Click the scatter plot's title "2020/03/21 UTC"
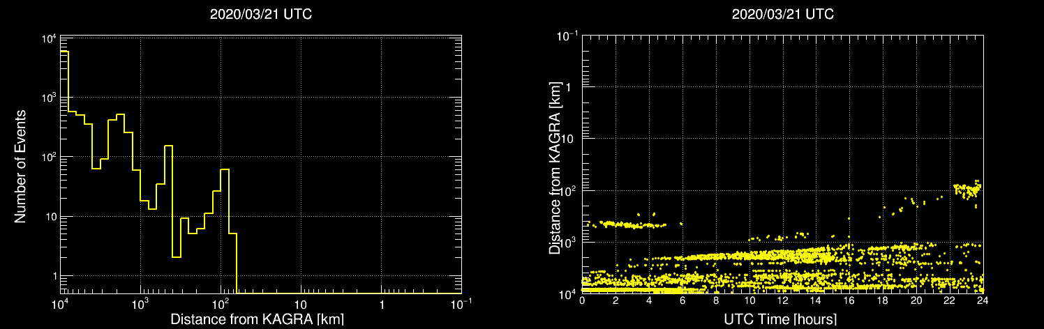The height and width of the screenshot is (329, 1044). (x=782, y=15)
